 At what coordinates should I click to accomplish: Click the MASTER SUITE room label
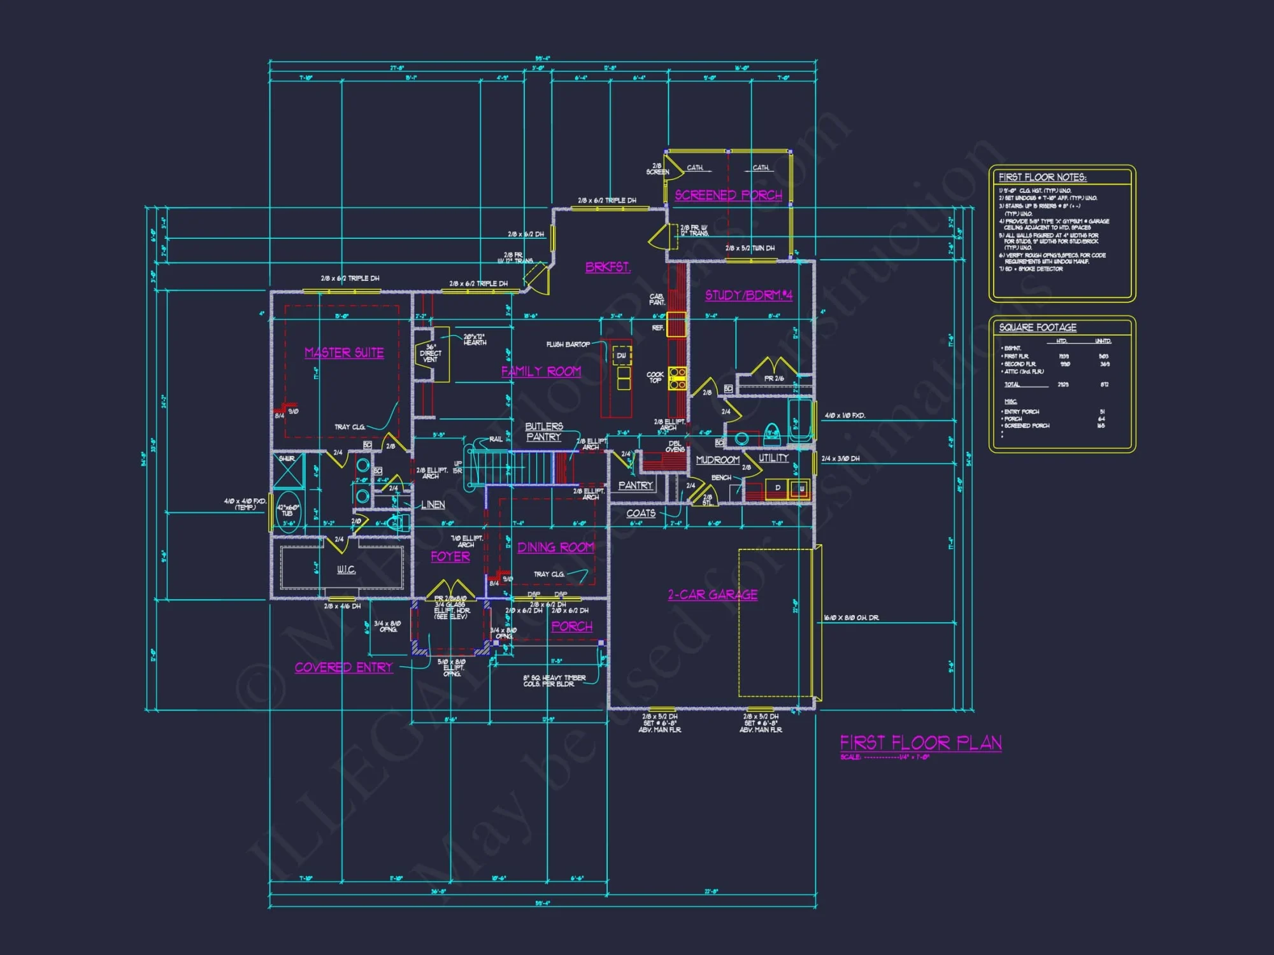[x=344, y=353]
